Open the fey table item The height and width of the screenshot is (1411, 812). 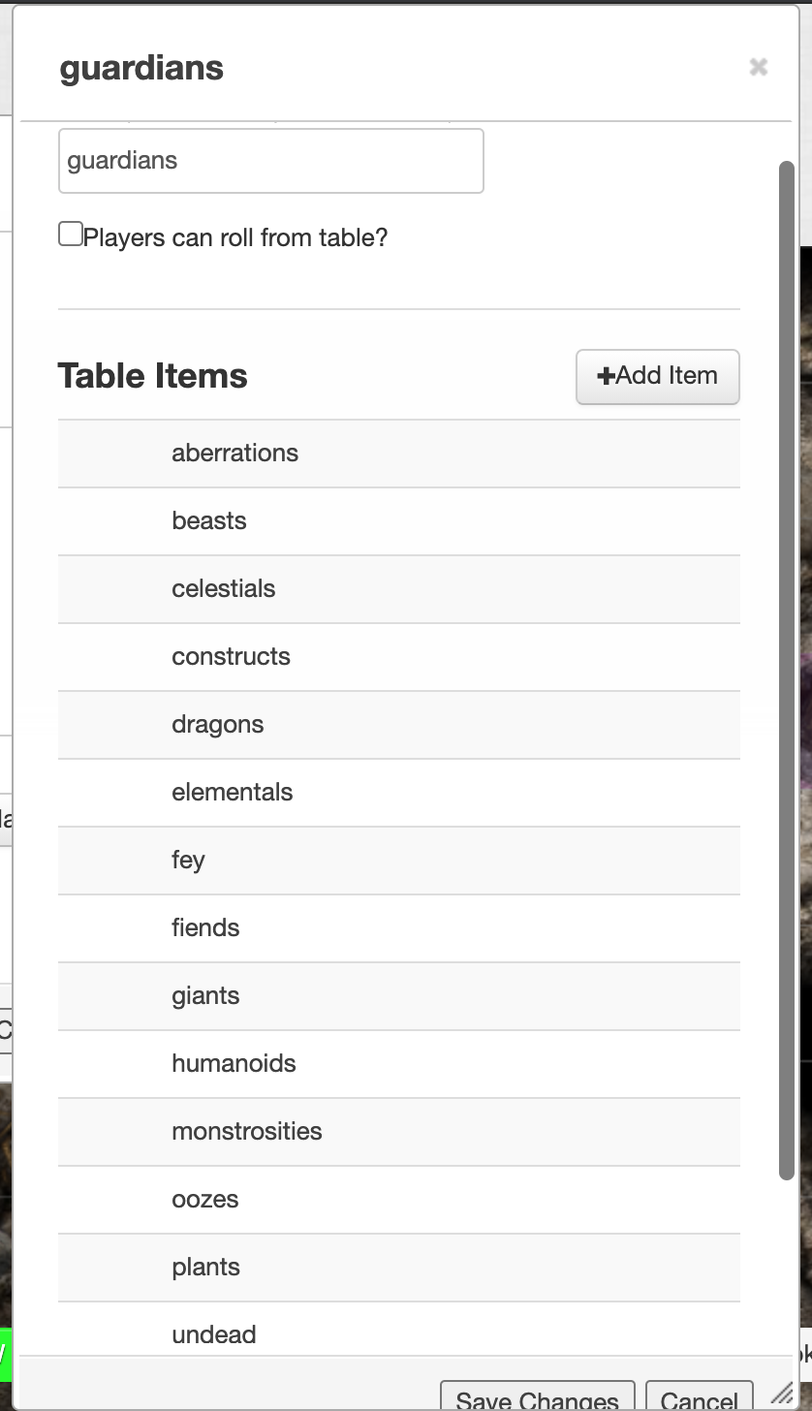click(x=399, y=861)
